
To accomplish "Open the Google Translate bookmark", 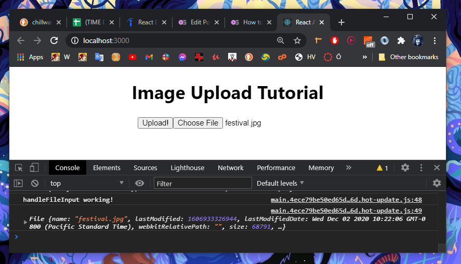I will (x=99, y=57).
